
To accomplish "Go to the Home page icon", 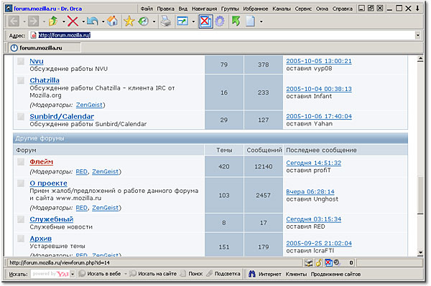I will (x=112, y=21).
